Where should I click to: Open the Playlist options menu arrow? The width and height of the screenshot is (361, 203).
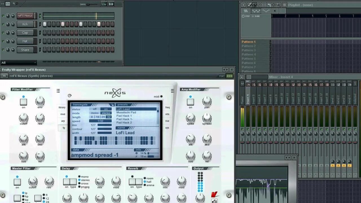click(243, 5)
